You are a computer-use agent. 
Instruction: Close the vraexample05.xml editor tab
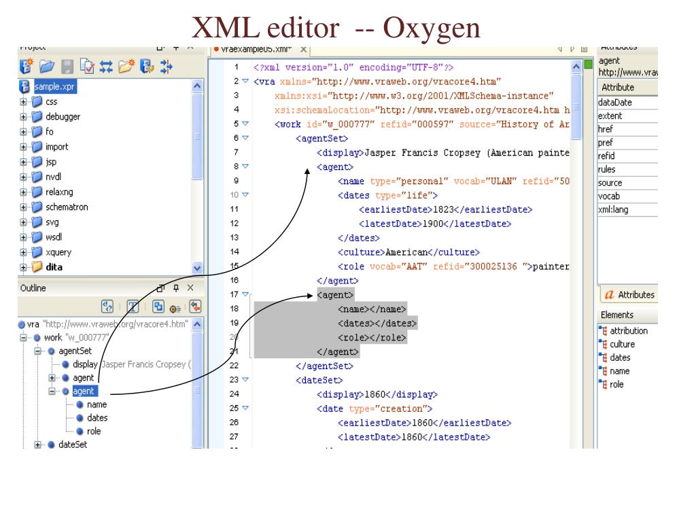[x=304, y=49]
